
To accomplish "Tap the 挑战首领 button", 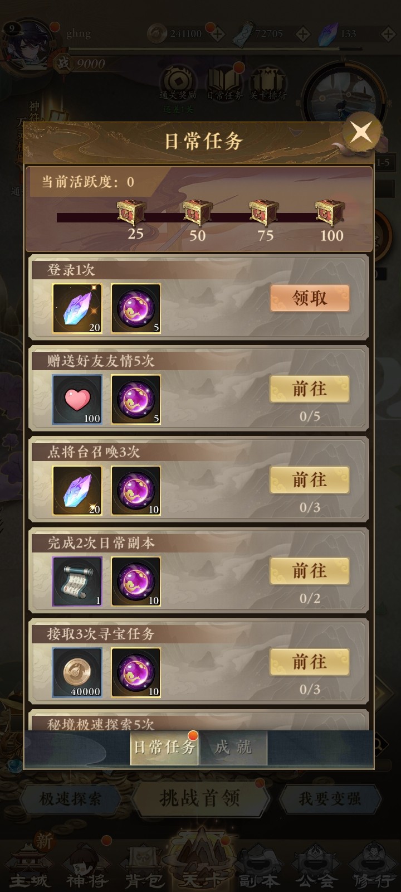I will [x=200, y=798].
